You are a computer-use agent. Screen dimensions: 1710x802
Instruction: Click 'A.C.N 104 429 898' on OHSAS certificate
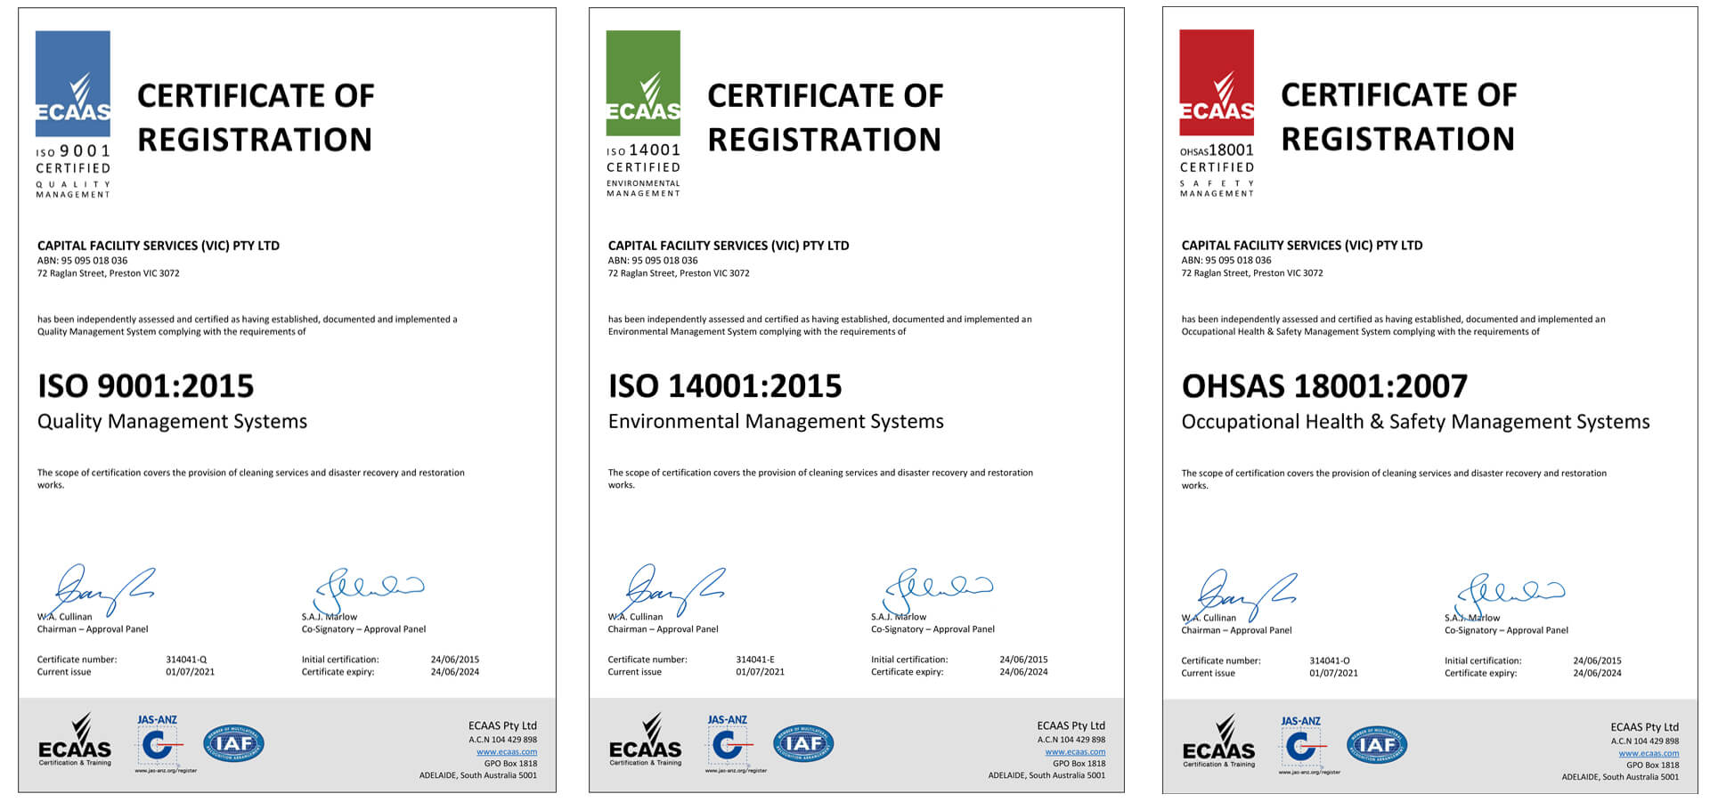(x=1645, y=741)
